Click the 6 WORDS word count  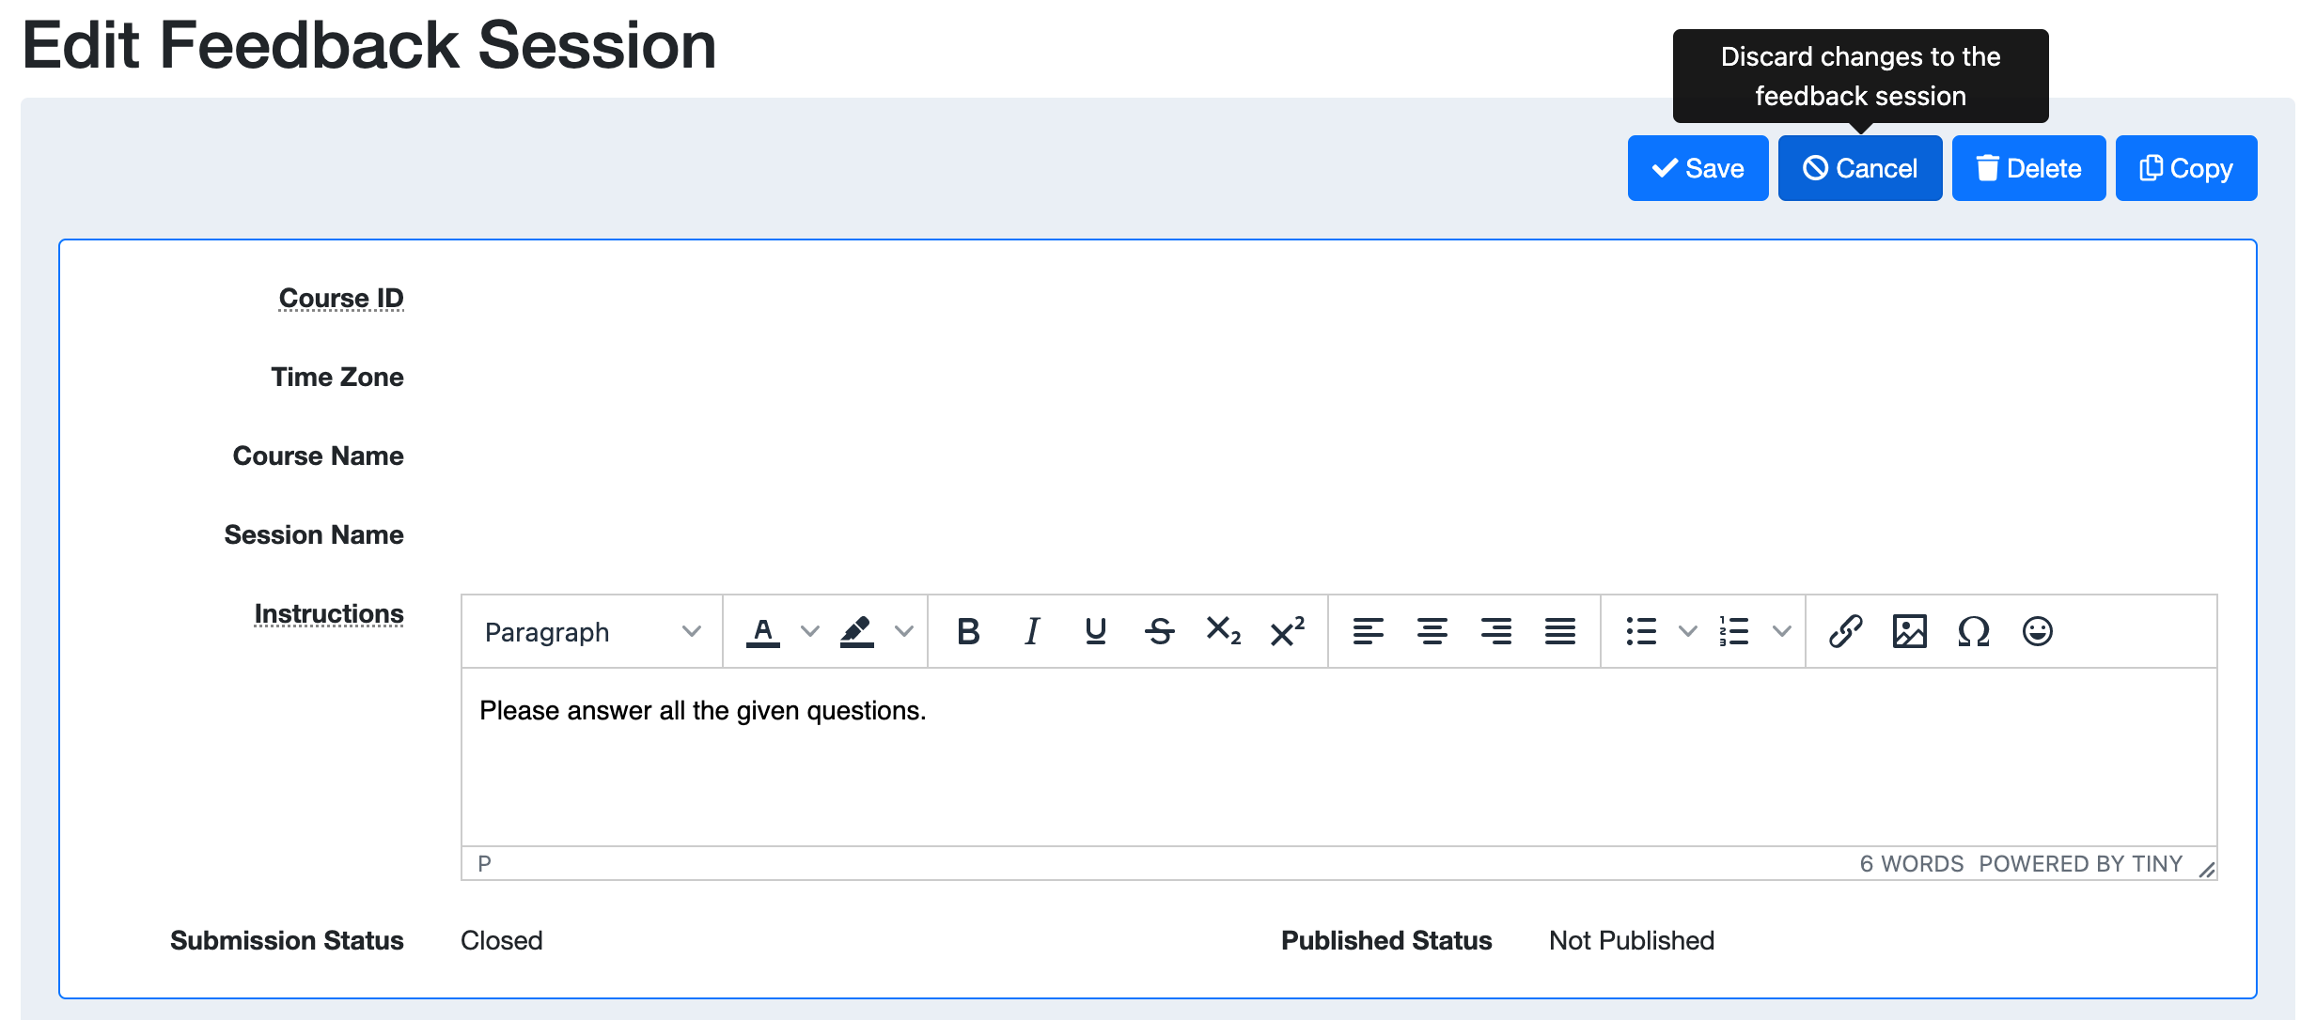pyautogui.click(x=1912, y=864)
